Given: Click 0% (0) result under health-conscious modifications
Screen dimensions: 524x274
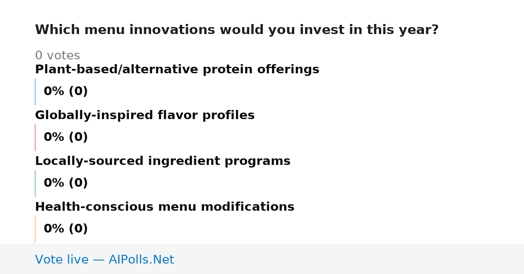Looking at the screenshot, I should [65, 229].
